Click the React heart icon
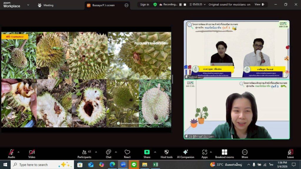This screenshot has height=169, width=301. pos(127,153)
